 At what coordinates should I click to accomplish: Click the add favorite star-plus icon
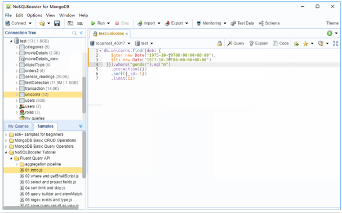(x=296, y=43)
